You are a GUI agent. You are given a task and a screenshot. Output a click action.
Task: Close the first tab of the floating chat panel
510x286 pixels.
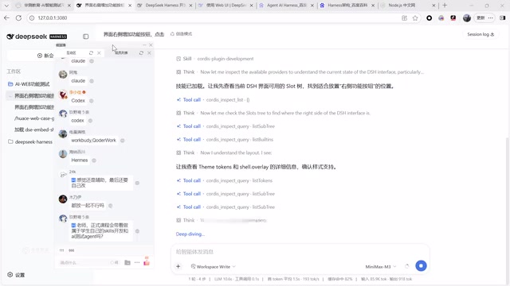click(x=99, y=53)
